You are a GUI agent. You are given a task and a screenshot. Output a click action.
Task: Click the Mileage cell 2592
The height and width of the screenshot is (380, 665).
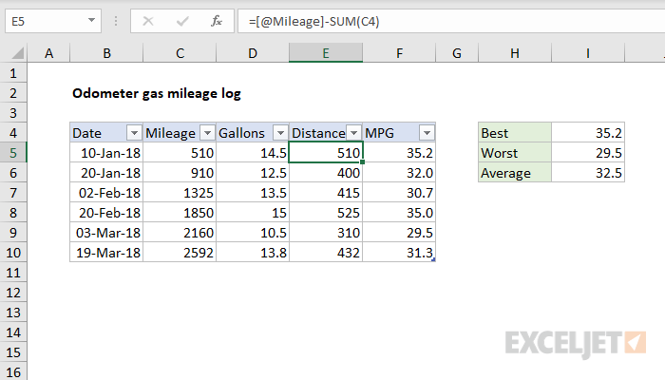180,253
